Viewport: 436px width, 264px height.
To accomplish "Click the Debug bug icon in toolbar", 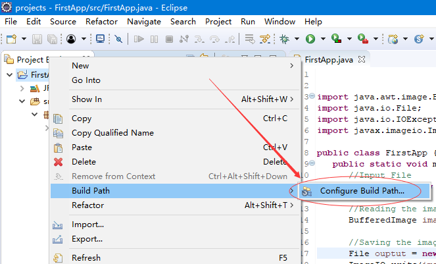I will pyautogui.click(x=285, y=40).
